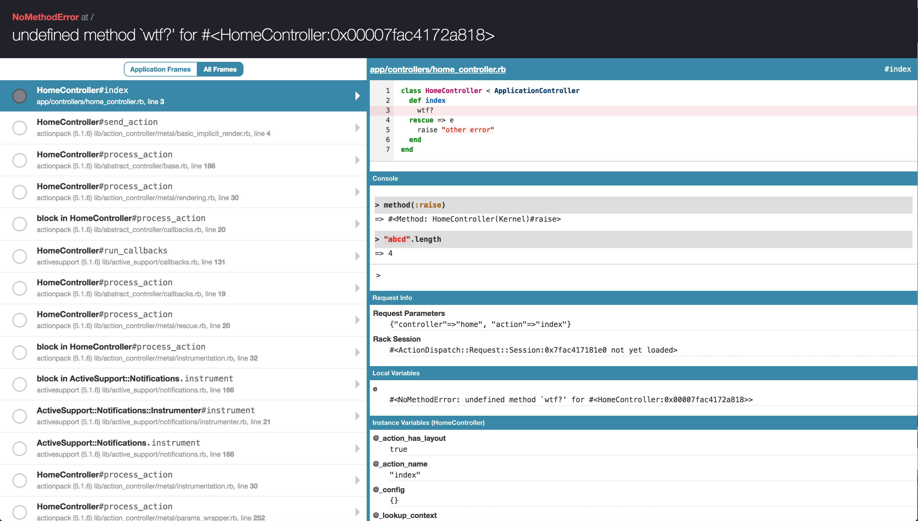Viewport: 918px width, 521px height.
Task: Select radio circle for rescue.rb line 20 frame
Action: [20, 320]
